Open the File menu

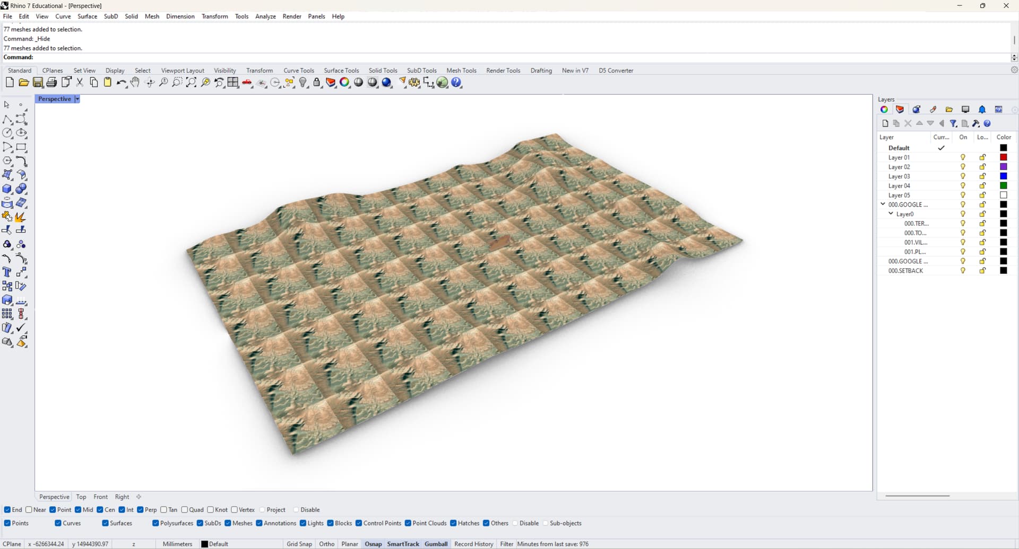point(7,16)
